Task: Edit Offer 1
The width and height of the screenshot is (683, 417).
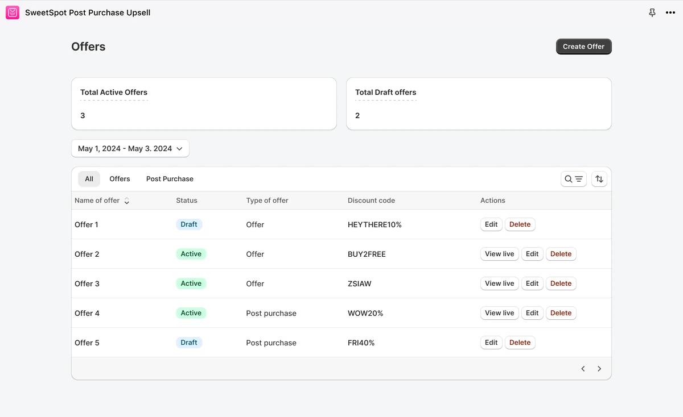Action: pos(491,224)
